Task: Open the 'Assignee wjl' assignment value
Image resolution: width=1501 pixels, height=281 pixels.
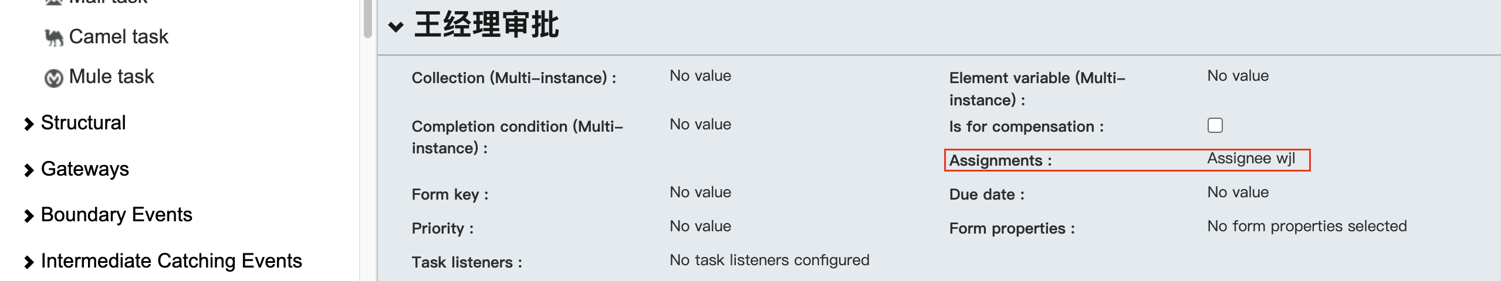Action: point(1250,159)
